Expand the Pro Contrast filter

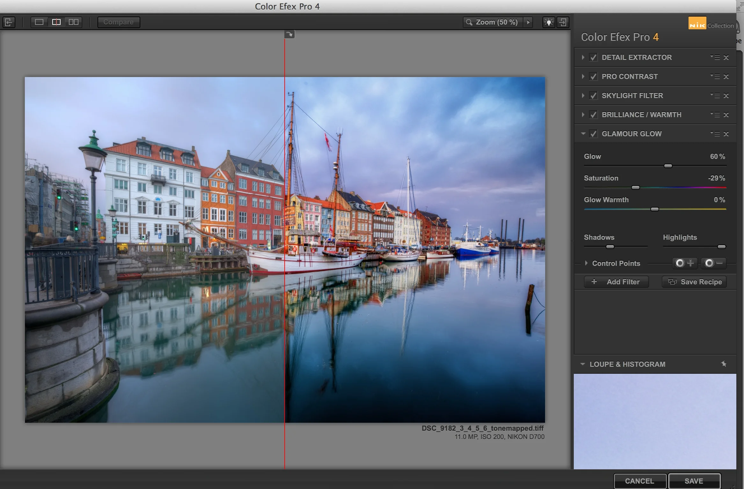(x=583, y=76)
